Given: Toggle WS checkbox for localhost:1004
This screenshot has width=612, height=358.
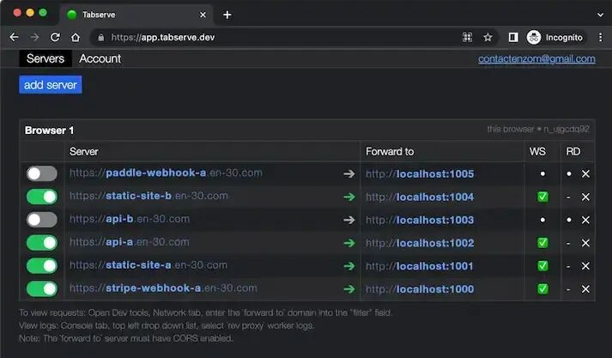Looking at the screenshot, I should pos(542,197).
